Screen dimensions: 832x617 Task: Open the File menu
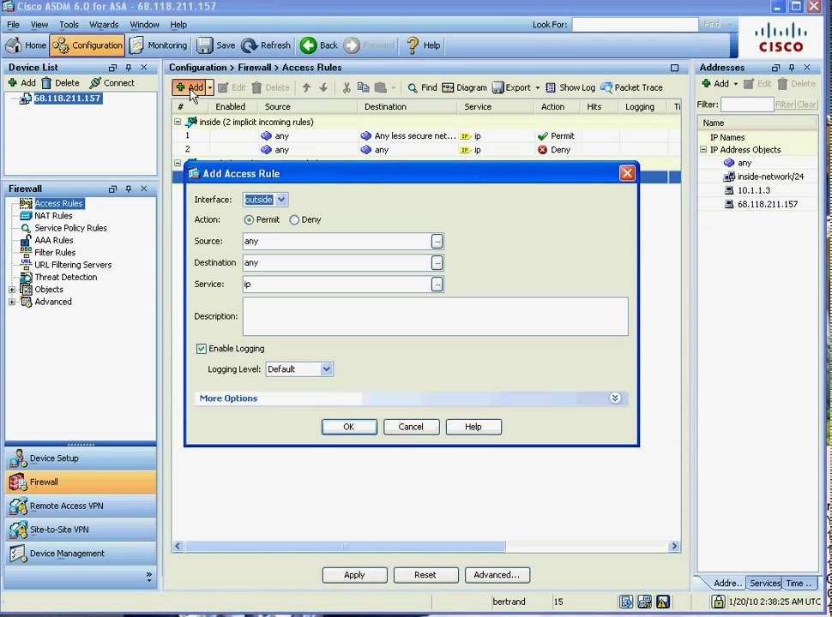point(13,24)
